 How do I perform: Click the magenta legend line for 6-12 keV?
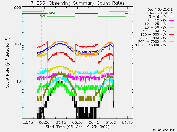(171, 21)
